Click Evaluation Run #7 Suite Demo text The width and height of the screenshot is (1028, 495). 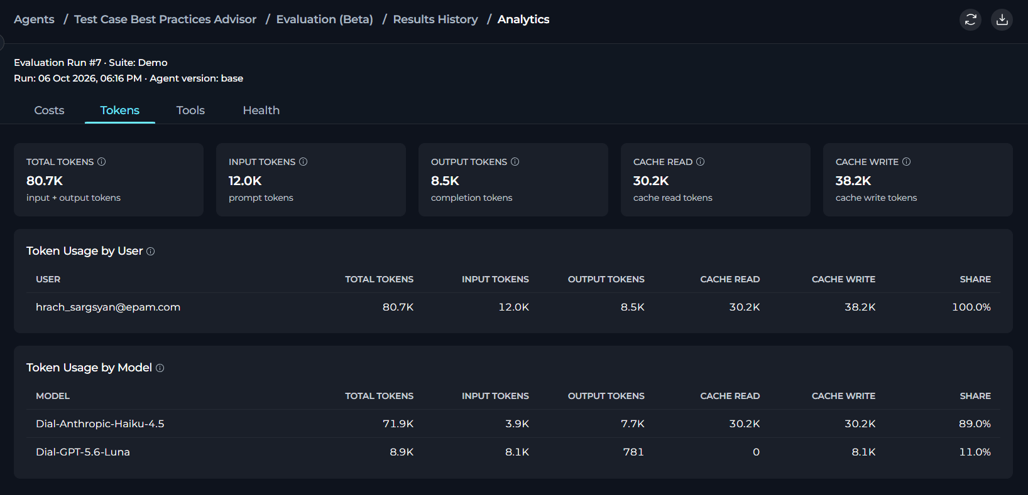(90, 63)
